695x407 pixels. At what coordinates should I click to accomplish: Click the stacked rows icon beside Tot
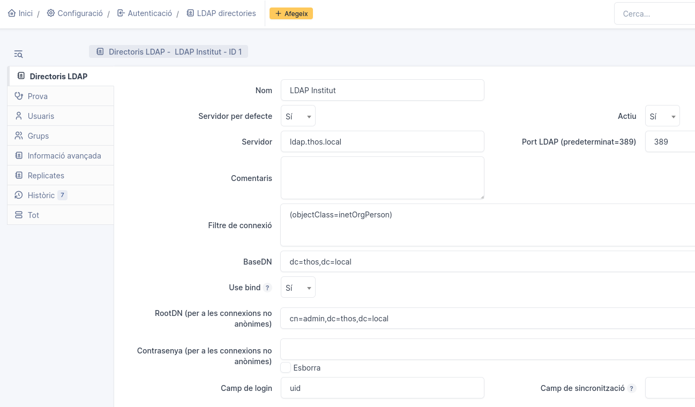(19, 215)
